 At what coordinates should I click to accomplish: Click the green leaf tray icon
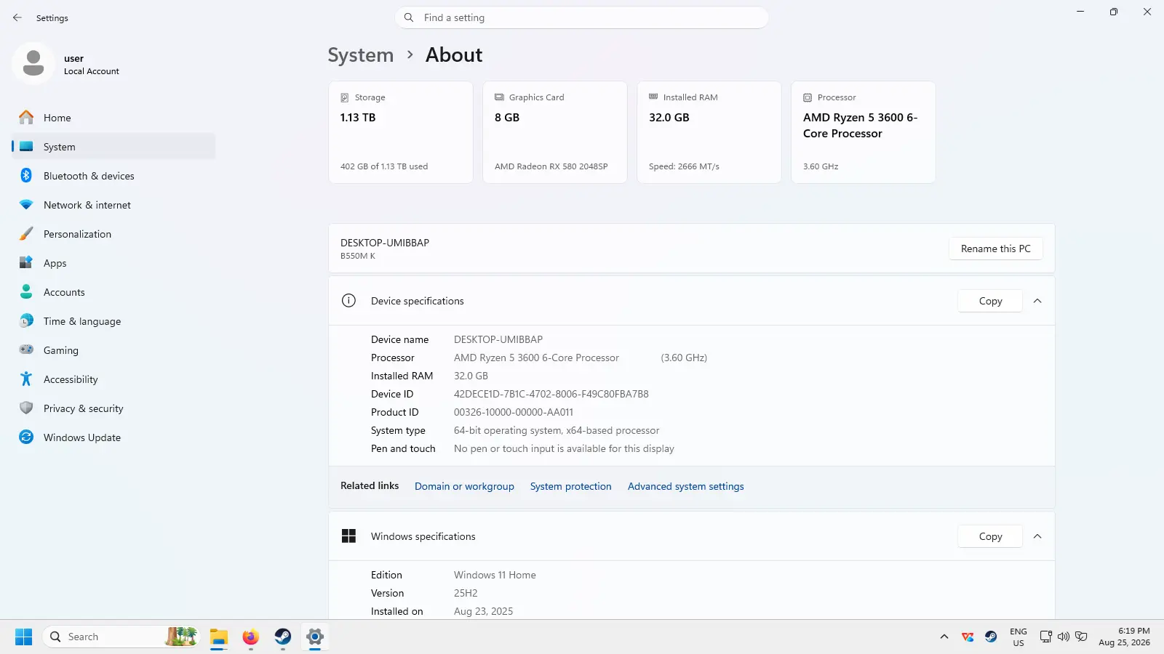coord(1082,637)
